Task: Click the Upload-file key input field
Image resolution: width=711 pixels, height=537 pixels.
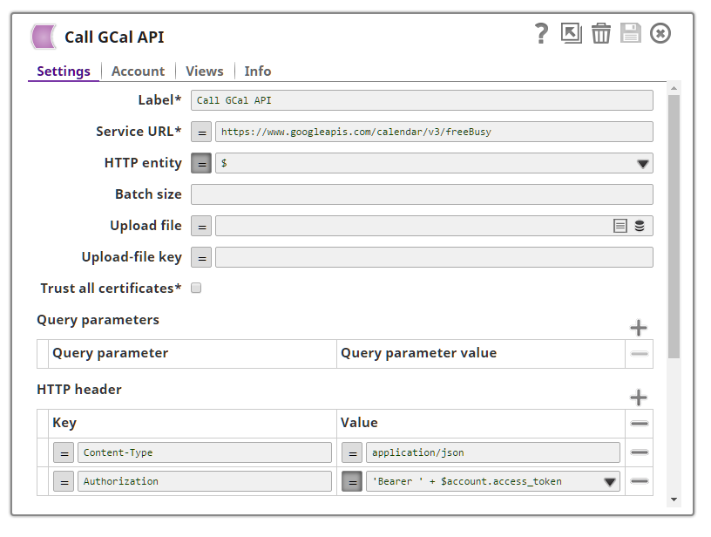Action: click(x=434, y=258)
